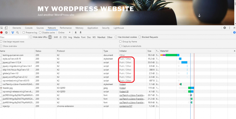Screen dimensions: 236x119
Task: Open the Lighthouse tab
Action: (x=119, y=28)
